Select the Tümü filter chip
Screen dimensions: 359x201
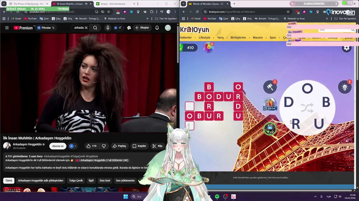coord(9,181)
